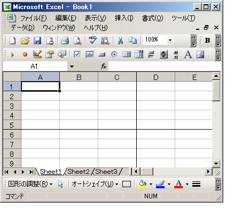
Task: Apply blue line color brush
Action: pyautogui.click(x=160, y=184)
